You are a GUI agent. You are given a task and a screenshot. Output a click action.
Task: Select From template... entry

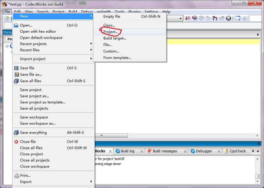[130, 58]
